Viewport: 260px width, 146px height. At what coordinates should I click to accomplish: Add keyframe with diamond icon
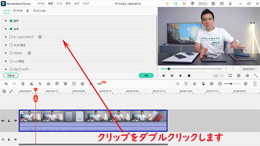click(x=82, y=84)
